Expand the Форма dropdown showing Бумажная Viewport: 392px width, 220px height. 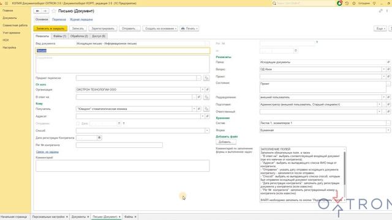388,130
